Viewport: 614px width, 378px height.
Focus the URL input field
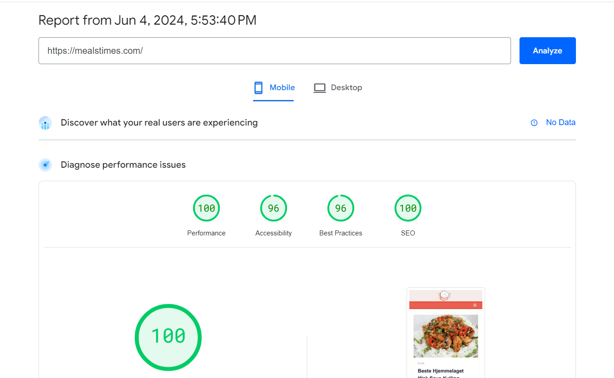(x=274, y=51)
